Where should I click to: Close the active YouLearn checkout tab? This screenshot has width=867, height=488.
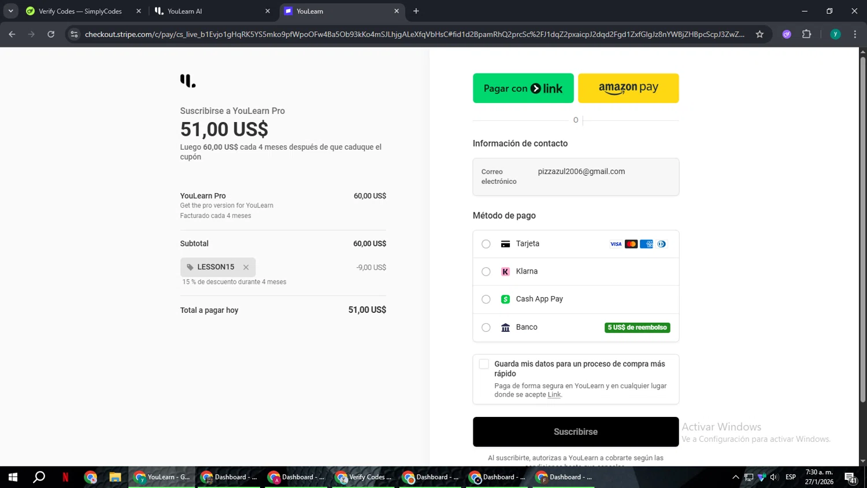(397, 11)
